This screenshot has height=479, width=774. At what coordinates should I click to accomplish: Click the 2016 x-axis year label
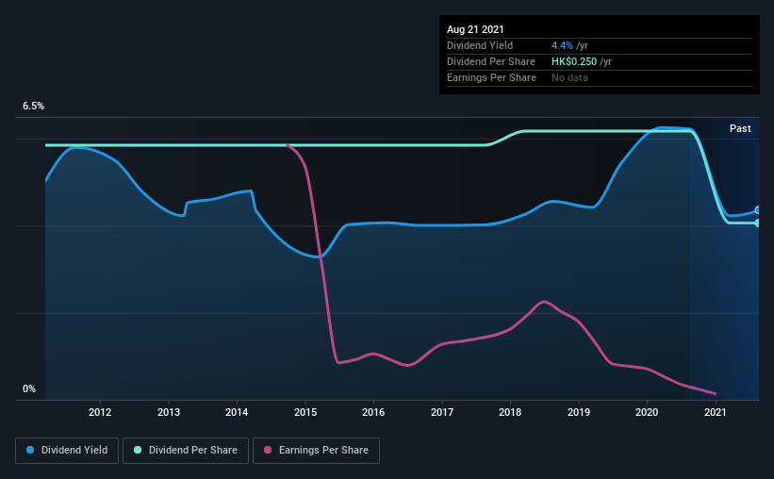point(373,412)
